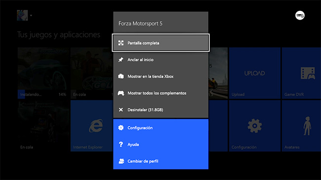
Task: Open Configuración in blue menu section
Action: click(160, 128)
